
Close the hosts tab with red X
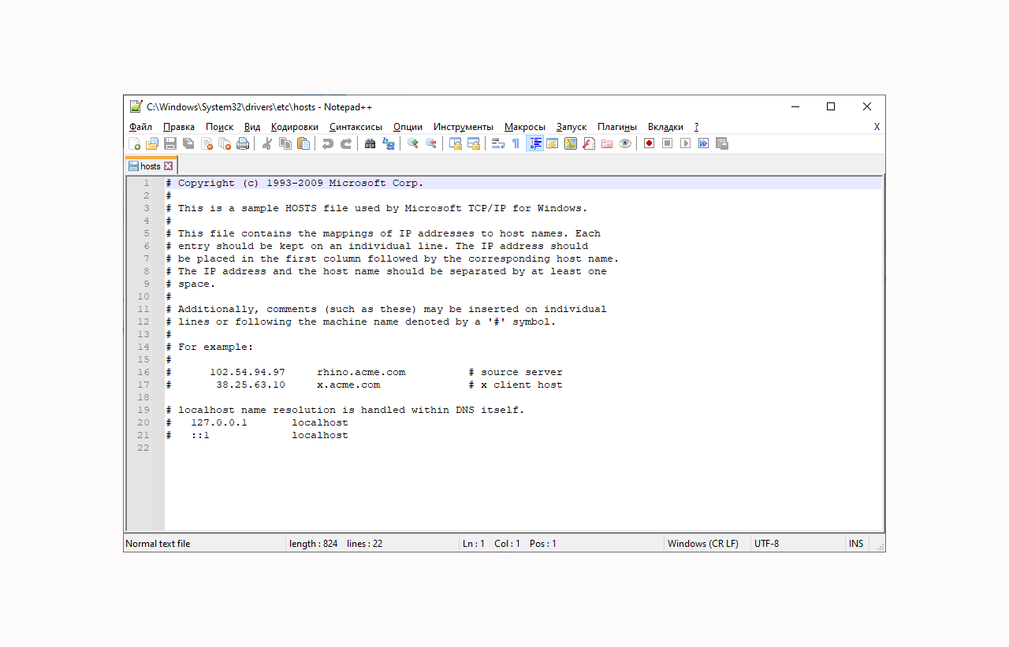[168, 166]
